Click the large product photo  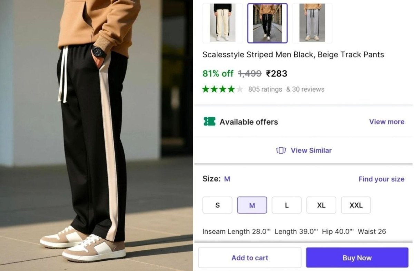coord(96,135)
